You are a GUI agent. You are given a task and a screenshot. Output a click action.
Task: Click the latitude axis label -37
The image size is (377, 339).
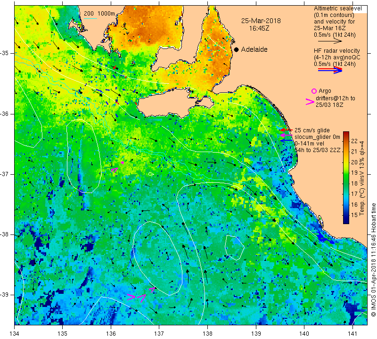[x=4, y=174]
